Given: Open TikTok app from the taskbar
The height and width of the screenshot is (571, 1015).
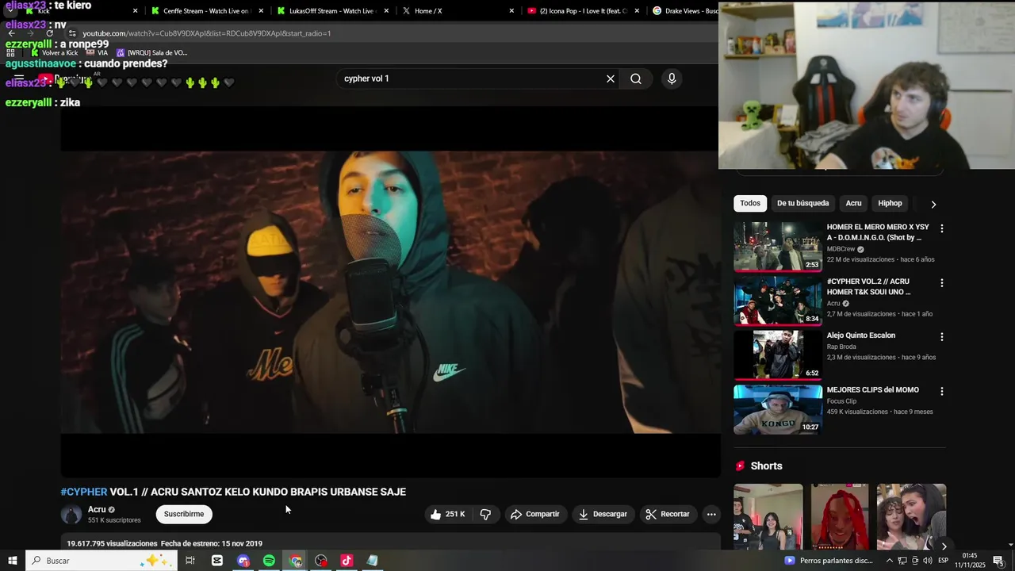Looking at the screenshot, I should coord(347,561).
